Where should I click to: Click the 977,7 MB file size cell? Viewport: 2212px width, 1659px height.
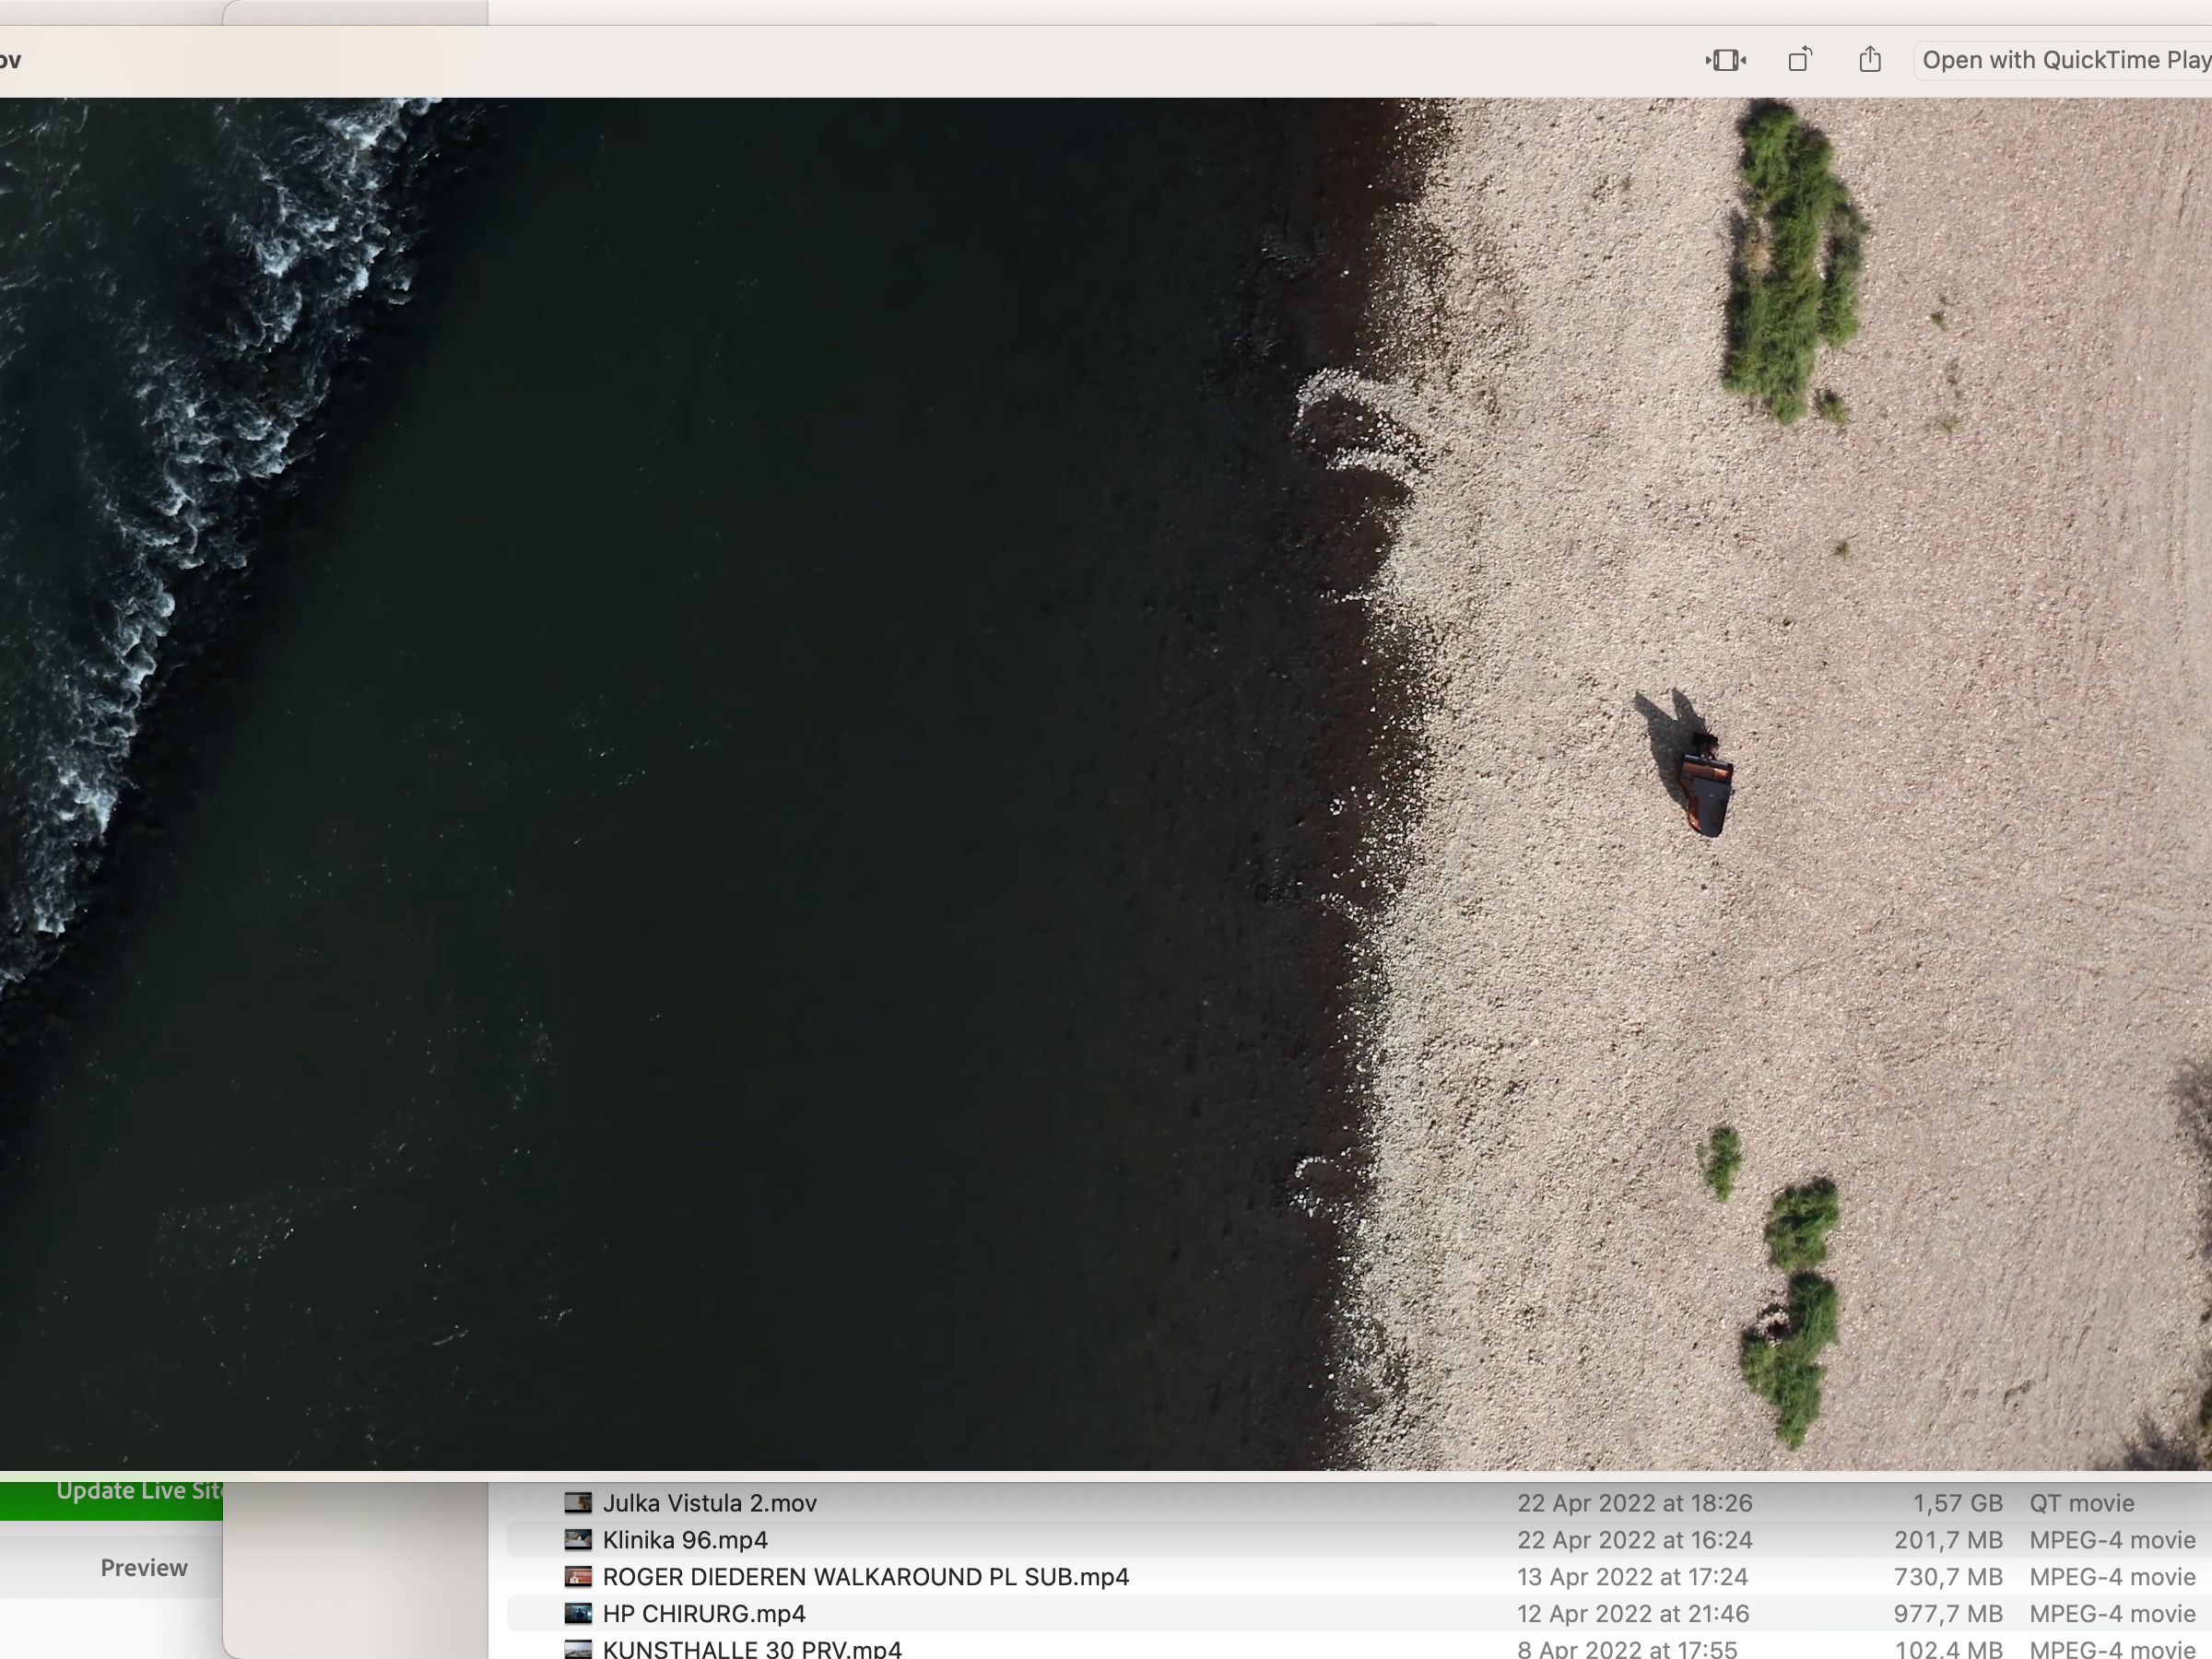pos(1947,1614)
